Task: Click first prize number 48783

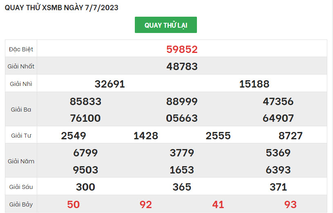Action: pyautogui.click(x=182, y=66)
